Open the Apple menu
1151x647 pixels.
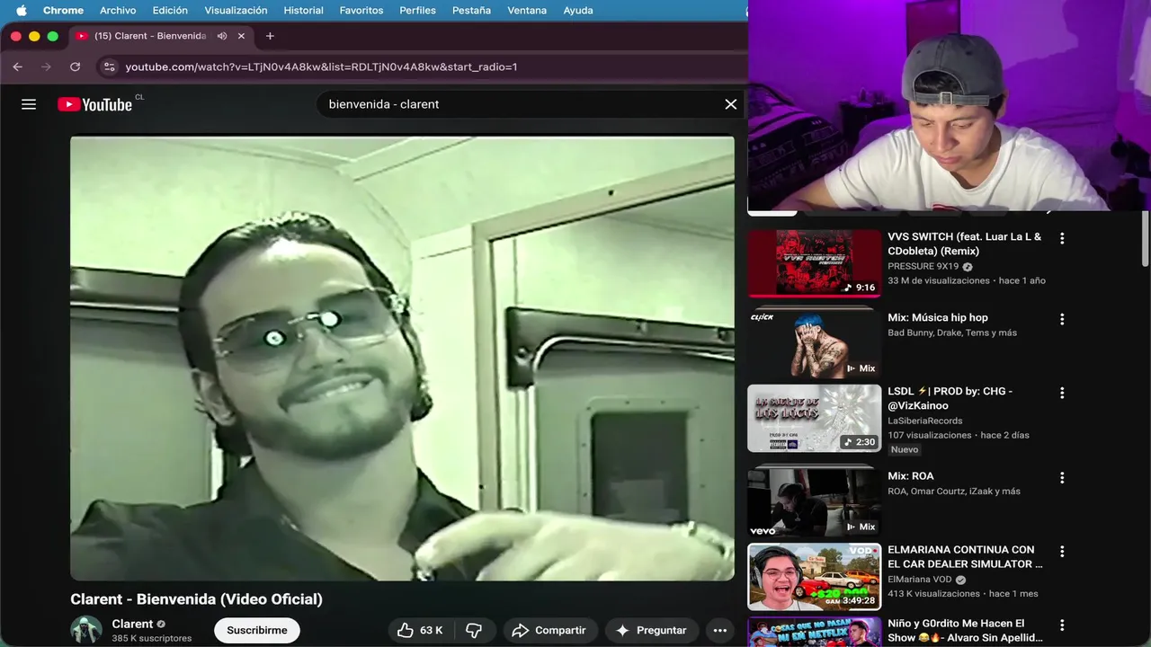click(21, 10)
